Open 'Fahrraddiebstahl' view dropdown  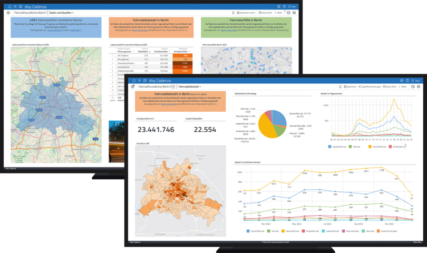coord(190,86)
